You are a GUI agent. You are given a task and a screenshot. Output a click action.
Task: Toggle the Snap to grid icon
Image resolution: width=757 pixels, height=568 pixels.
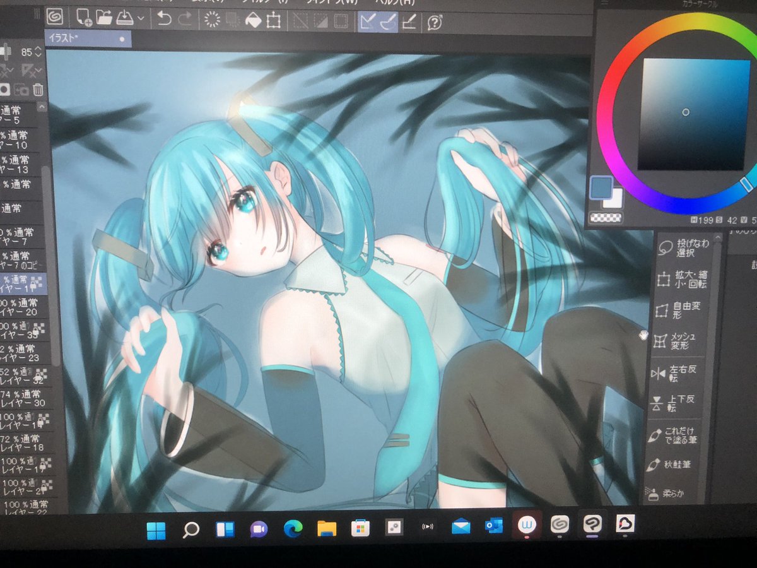[409, 23]
